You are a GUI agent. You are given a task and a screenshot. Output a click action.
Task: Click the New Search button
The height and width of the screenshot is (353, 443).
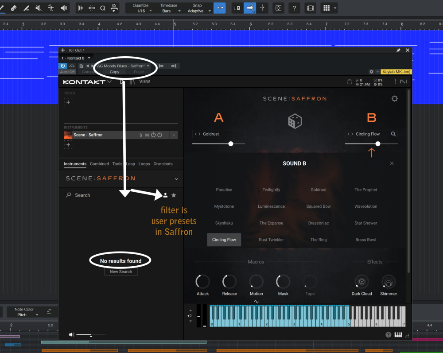point(121,272)
